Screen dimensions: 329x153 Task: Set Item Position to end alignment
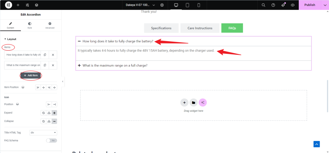click(x=49, y=87)
